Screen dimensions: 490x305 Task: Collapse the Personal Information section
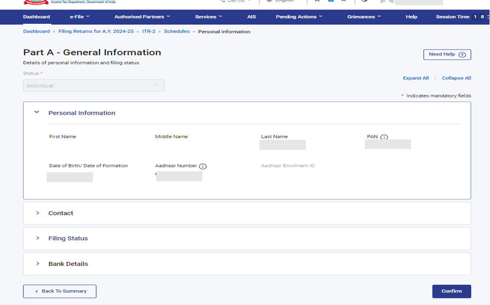(x=37, y=113)
